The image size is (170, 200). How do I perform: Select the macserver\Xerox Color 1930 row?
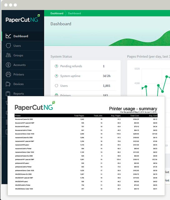pyautogui.click(x=86, y=152)
